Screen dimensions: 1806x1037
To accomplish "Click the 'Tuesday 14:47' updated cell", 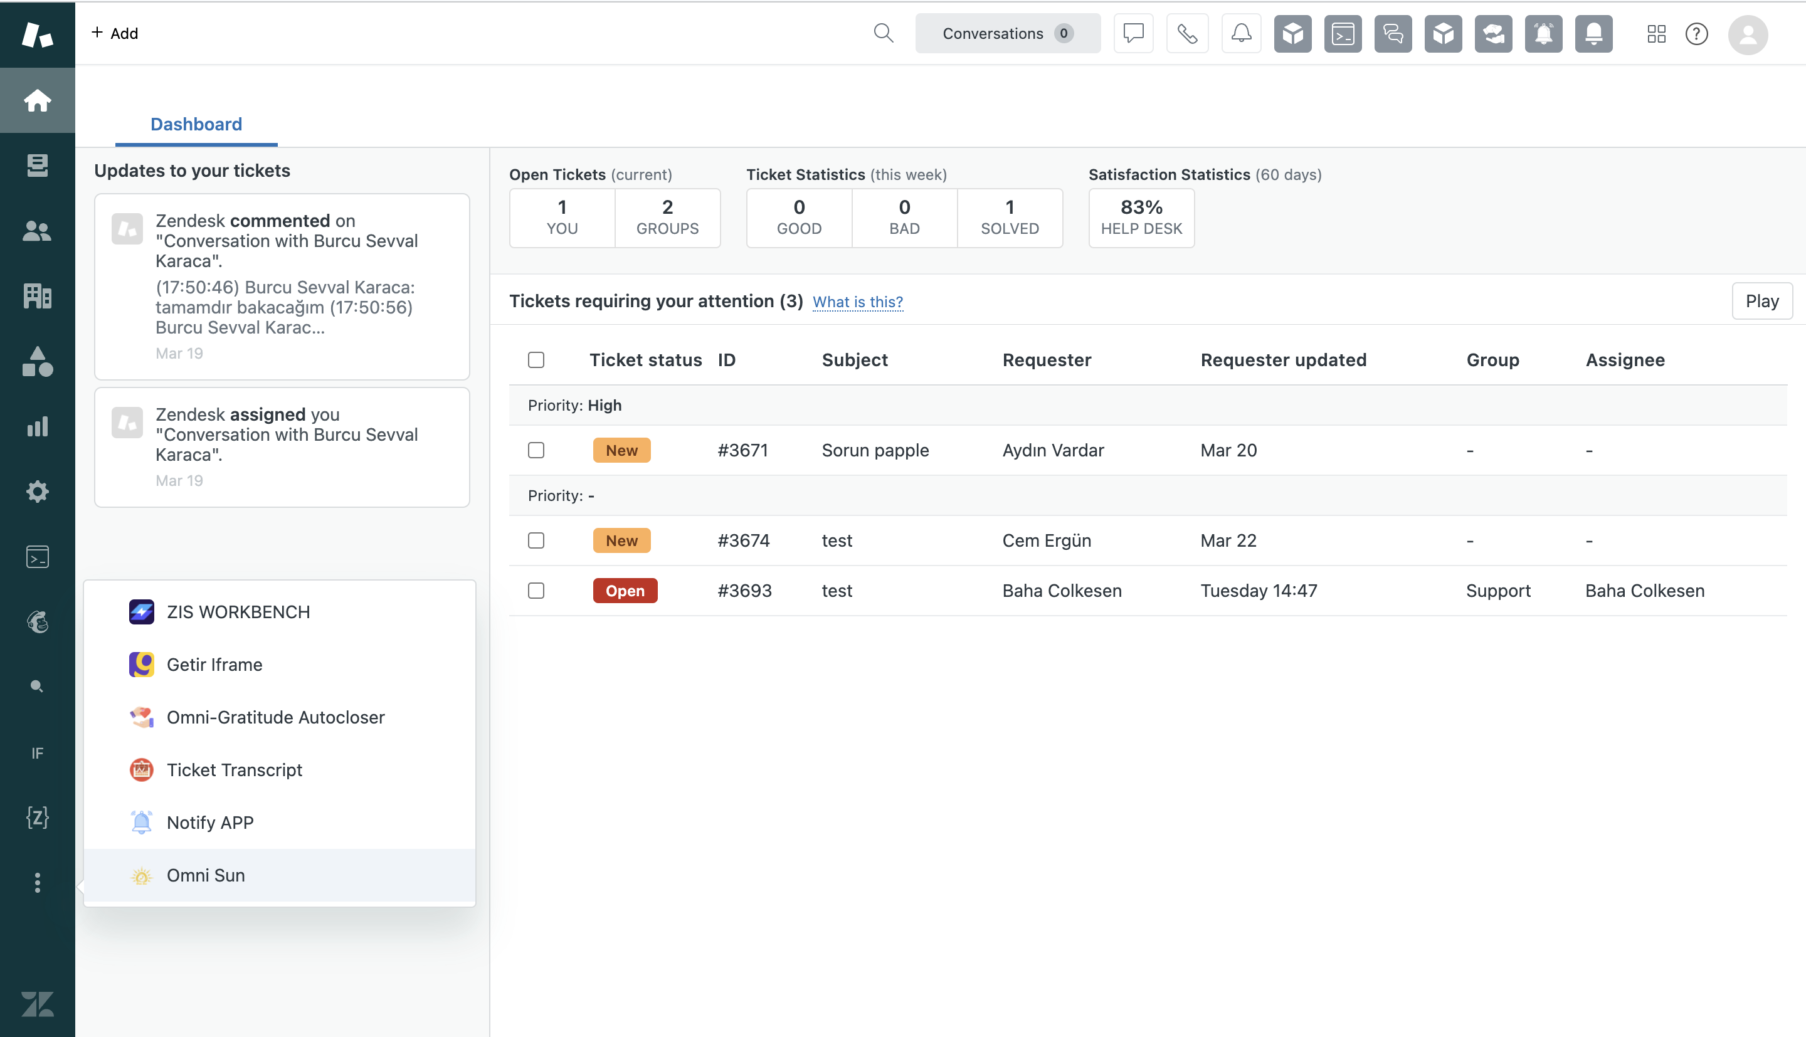I will click(x=1259, y=591).
